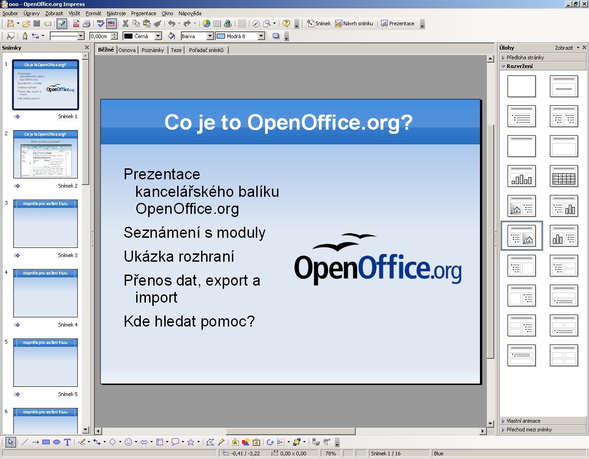This screenshot has width=589, height=459.
Task: Expand the Přechod mezi snímky section
Action: 543,430
